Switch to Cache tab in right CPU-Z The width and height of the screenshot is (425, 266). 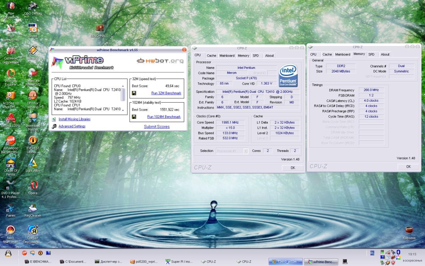[x=327, y=54]
